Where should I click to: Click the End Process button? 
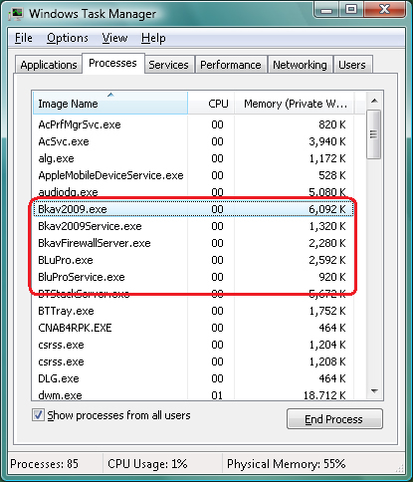click(334, 419)
